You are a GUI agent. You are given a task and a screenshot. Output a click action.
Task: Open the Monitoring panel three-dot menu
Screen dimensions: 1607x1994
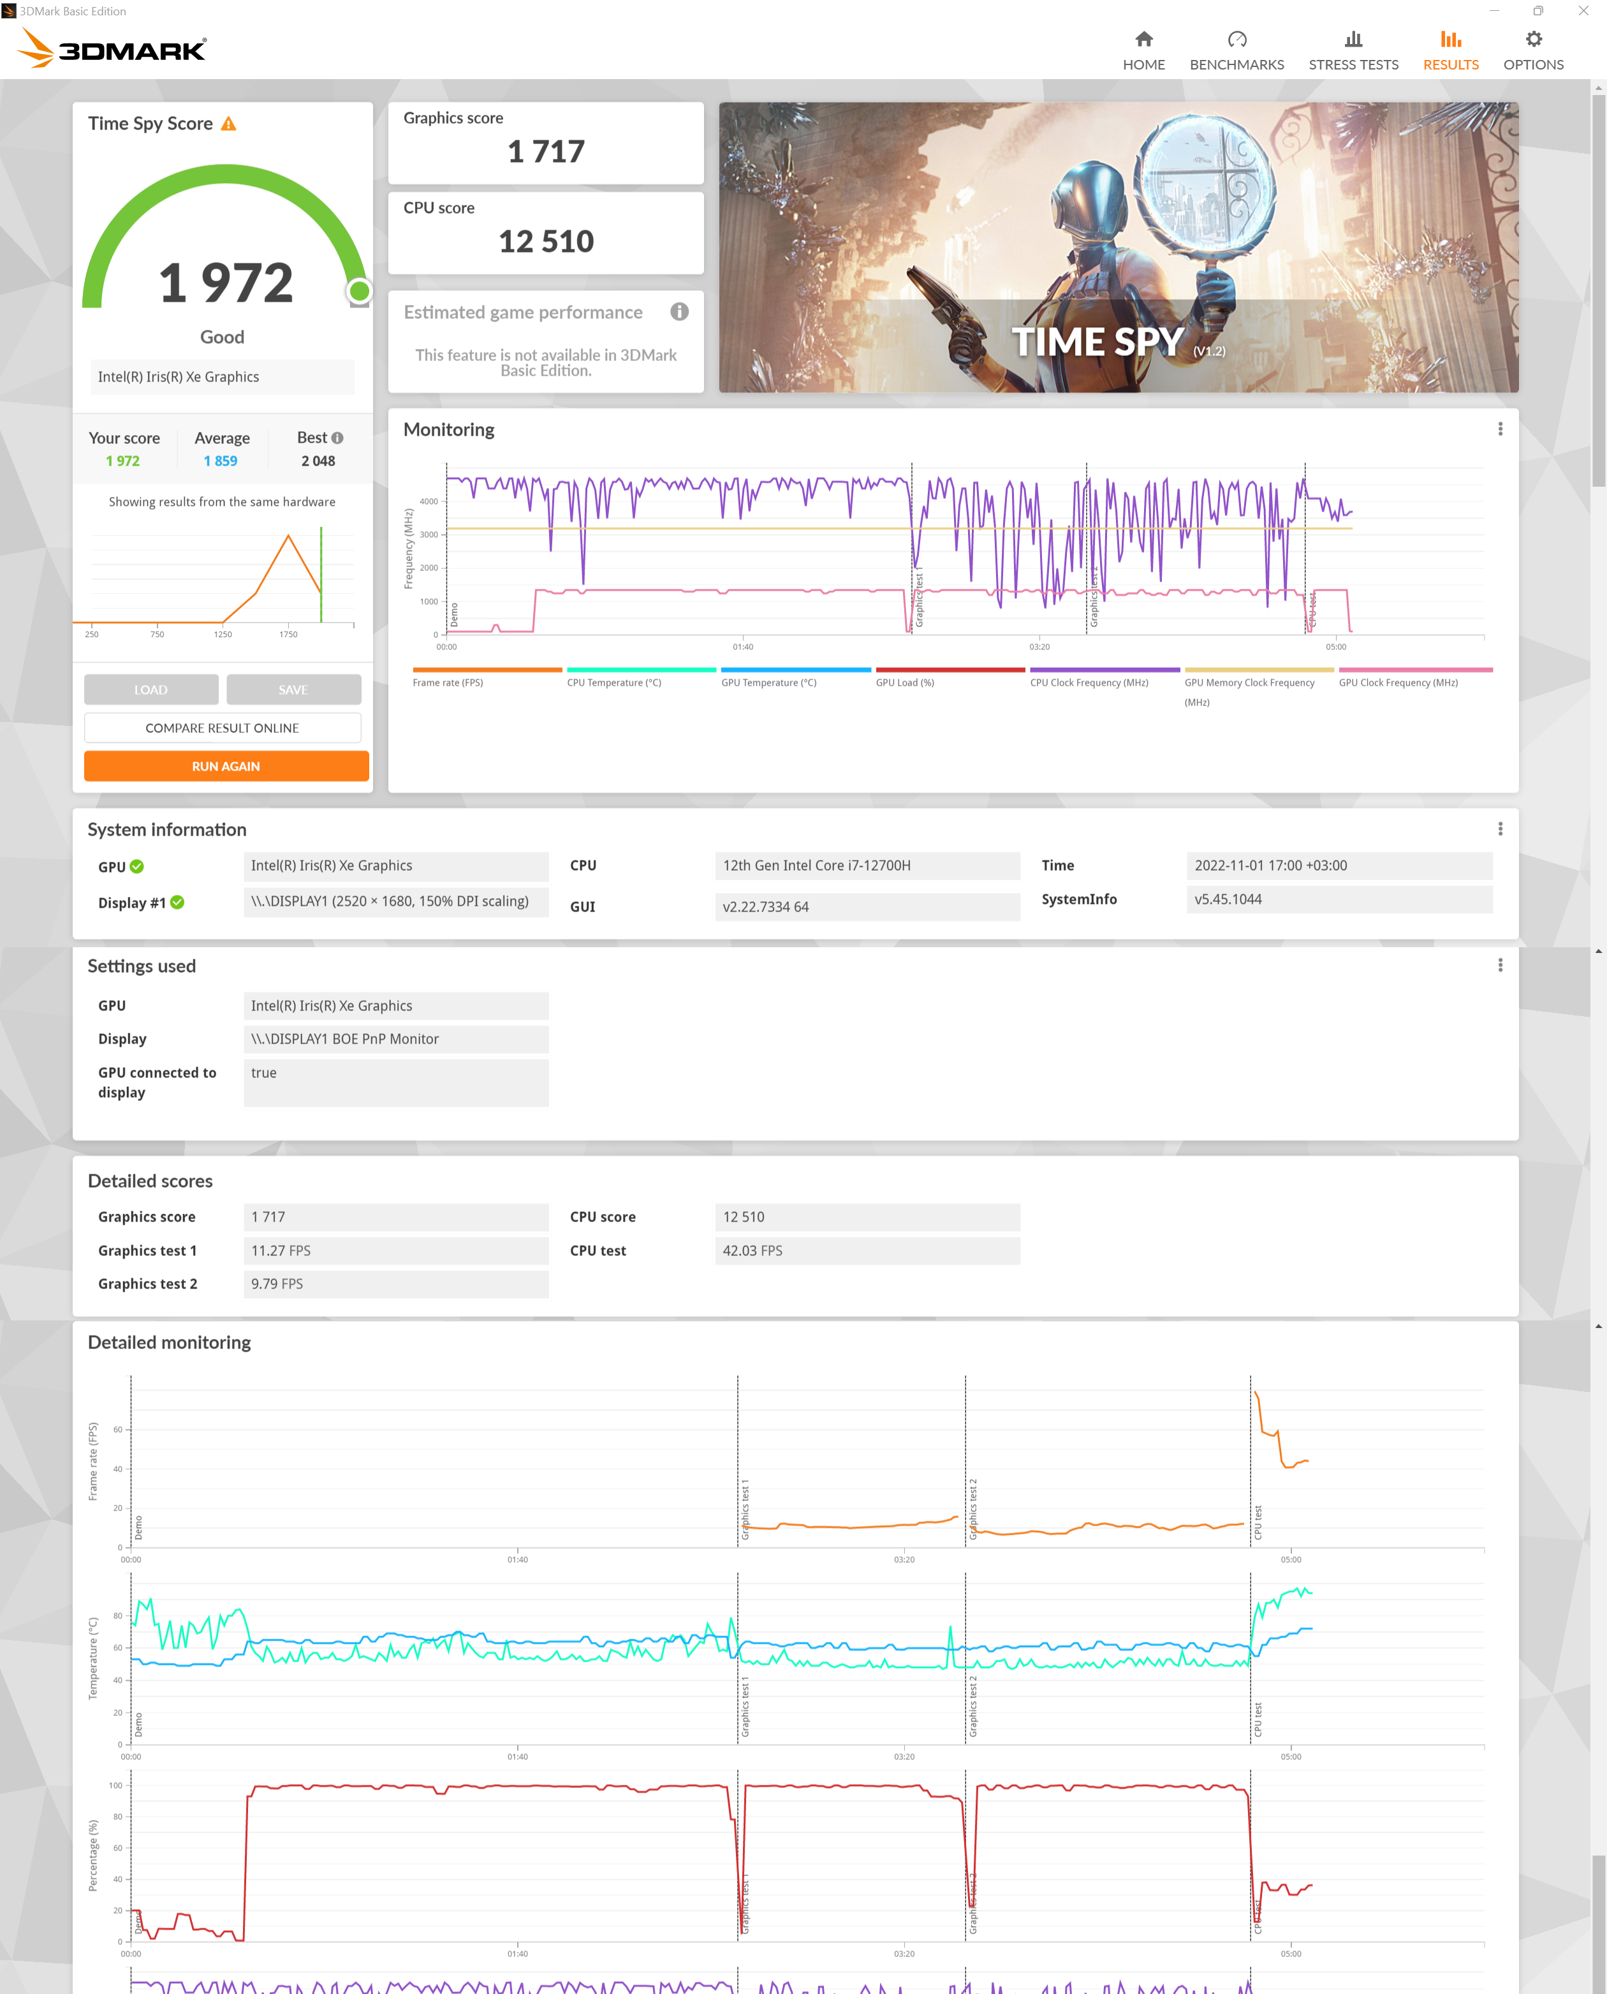point(1500,429)
